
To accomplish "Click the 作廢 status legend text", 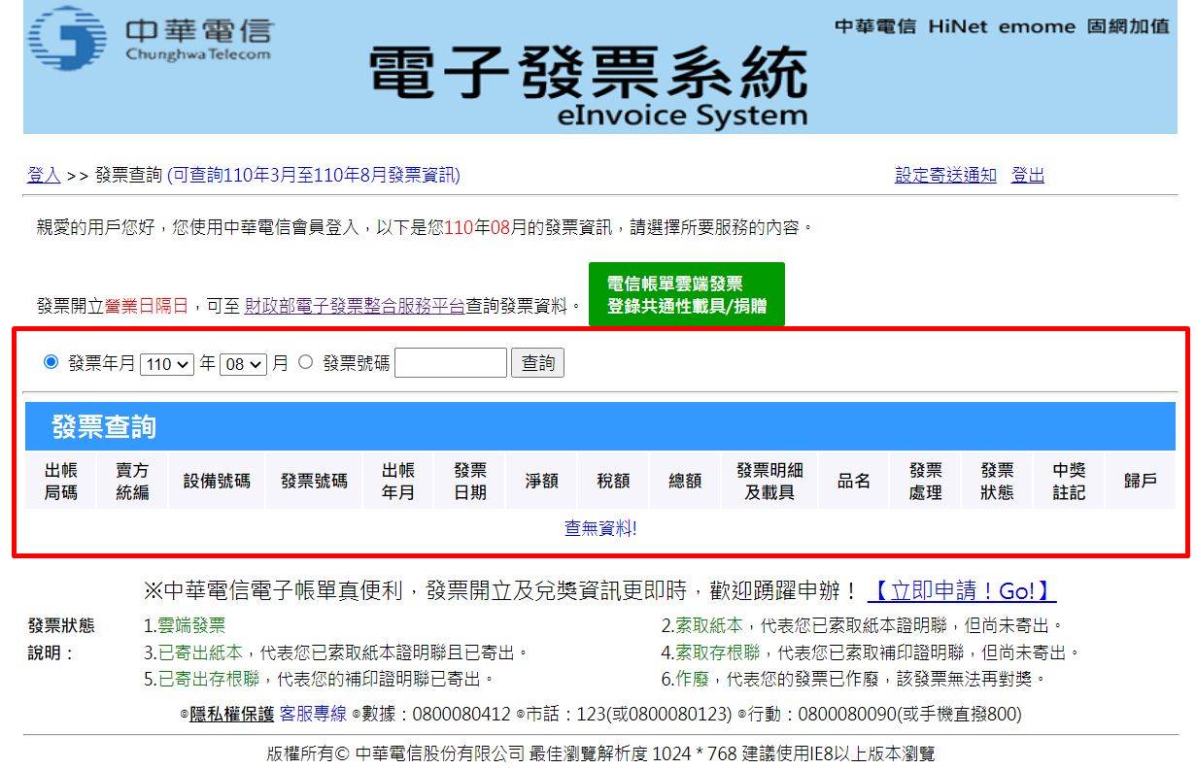I will [x=693, y=679].
